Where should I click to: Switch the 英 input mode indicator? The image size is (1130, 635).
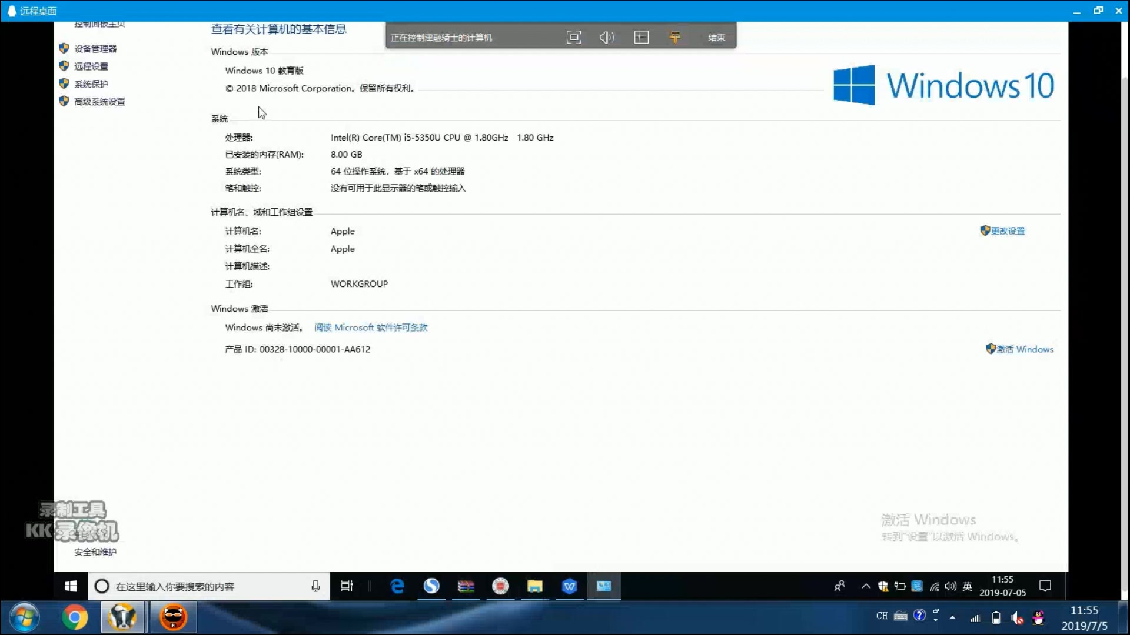coord(968,586)
